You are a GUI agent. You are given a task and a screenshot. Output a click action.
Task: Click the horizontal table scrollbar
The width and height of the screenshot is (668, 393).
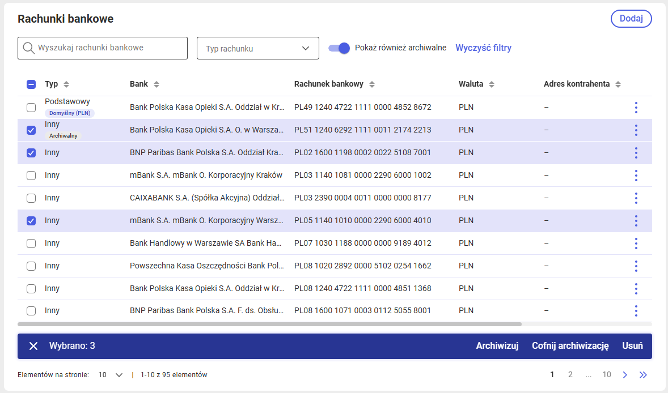(270, 324)
